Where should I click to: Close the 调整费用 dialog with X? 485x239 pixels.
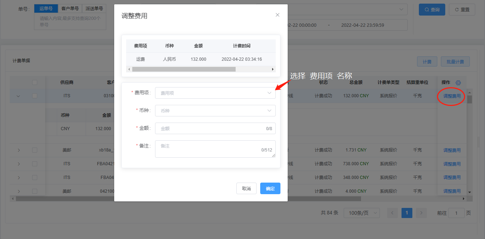(x=278, y=15)
